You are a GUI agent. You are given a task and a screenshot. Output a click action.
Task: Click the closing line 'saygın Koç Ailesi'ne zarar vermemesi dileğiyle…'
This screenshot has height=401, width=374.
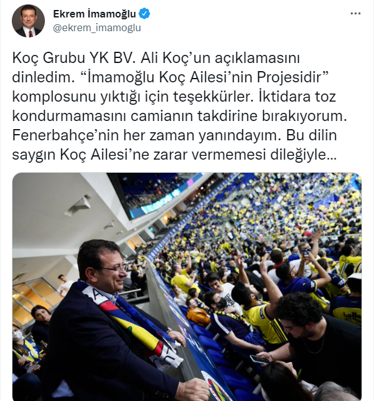pyautogui.click(x=175, y=155)
